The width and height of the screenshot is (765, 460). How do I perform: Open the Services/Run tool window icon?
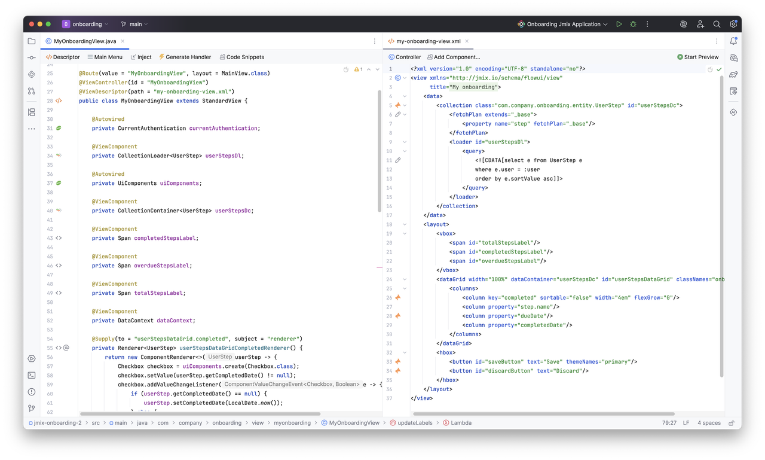tap(32, 358)
